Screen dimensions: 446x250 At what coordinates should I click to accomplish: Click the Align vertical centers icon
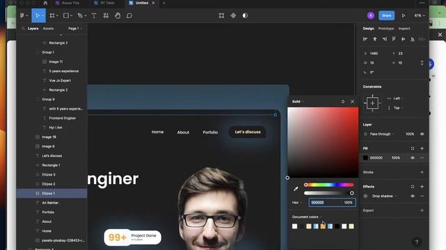tap(403, 39)
